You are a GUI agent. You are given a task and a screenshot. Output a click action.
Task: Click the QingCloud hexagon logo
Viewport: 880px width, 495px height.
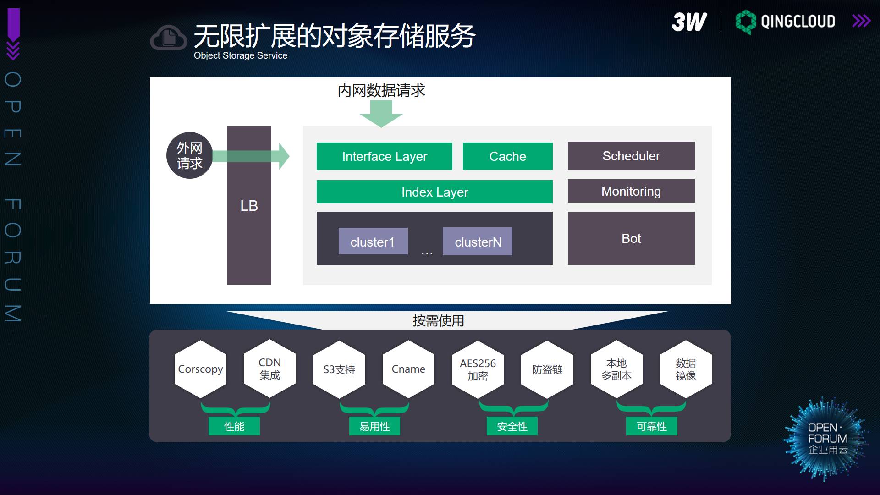tap(745, 22)
